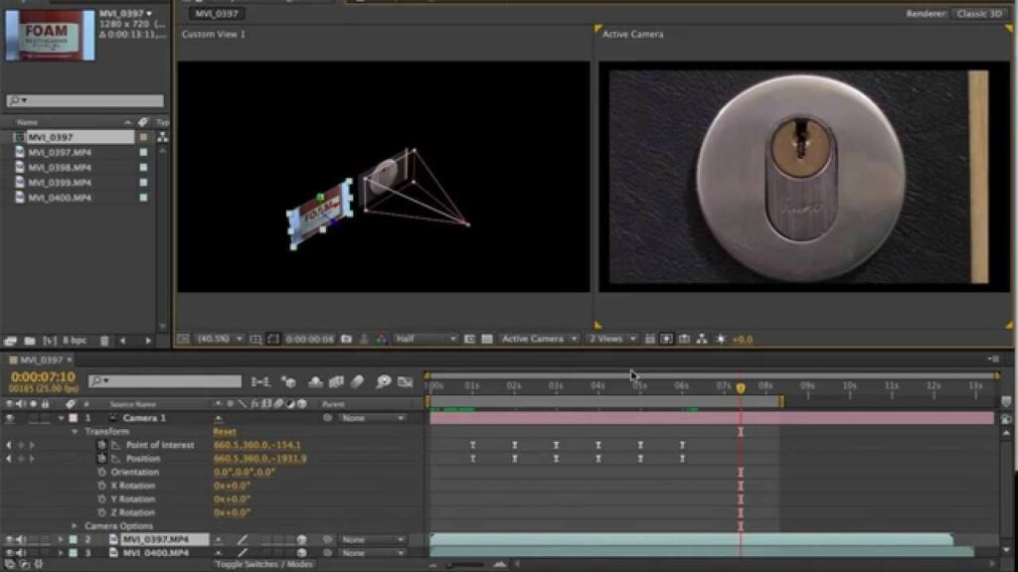
Task: Open the Active Camera view dropdown
Action: 539,339
